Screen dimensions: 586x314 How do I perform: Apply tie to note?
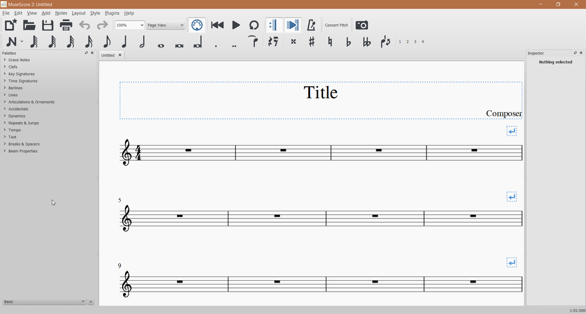(x=253, y=41)
